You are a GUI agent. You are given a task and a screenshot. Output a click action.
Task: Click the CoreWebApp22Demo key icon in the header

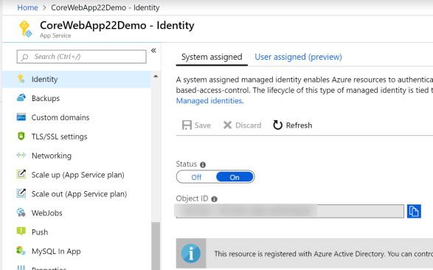tap(25, 29)
